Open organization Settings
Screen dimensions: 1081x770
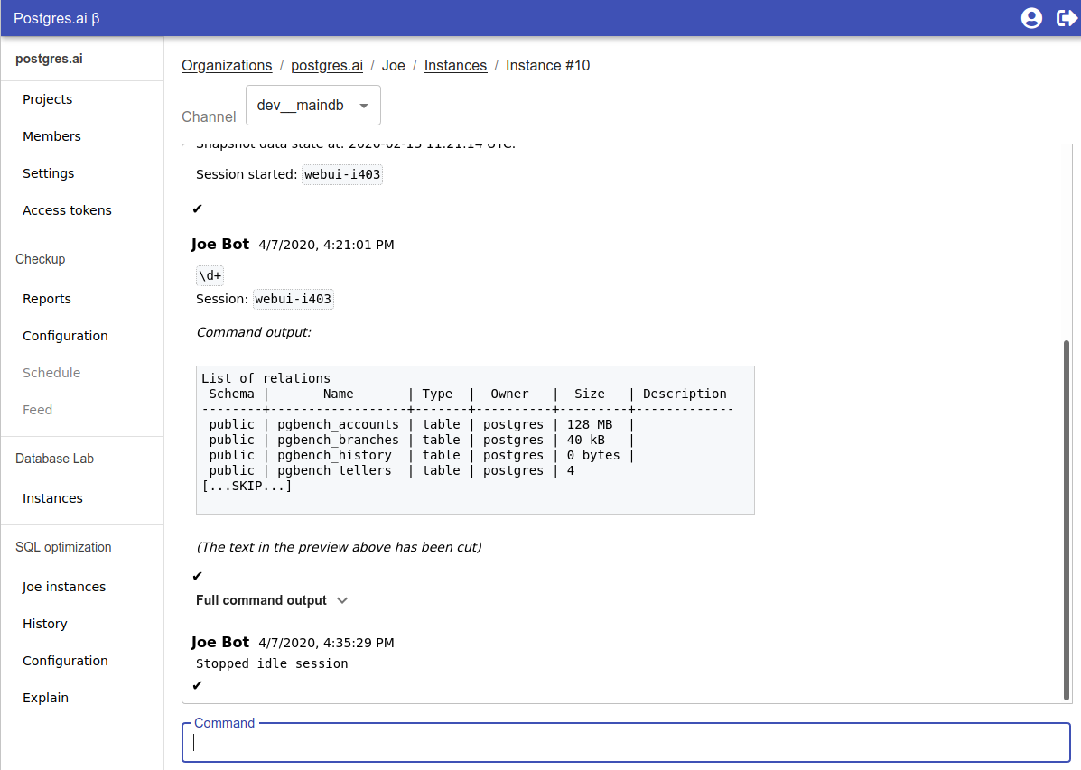[48, 173]
